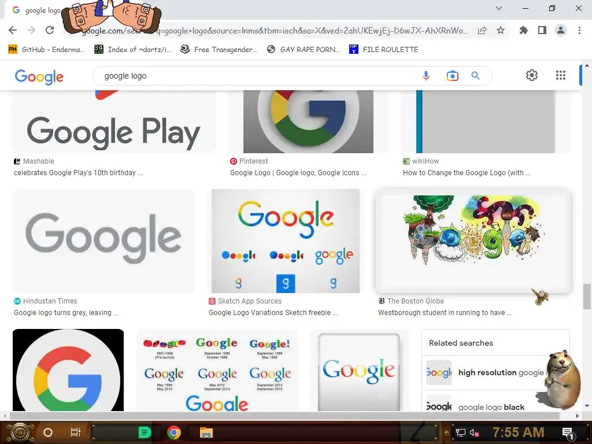Go back to the previous page

coord(13,30)
